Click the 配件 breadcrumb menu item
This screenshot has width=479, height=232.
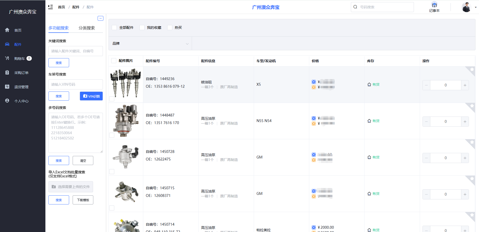coord(76,7)
